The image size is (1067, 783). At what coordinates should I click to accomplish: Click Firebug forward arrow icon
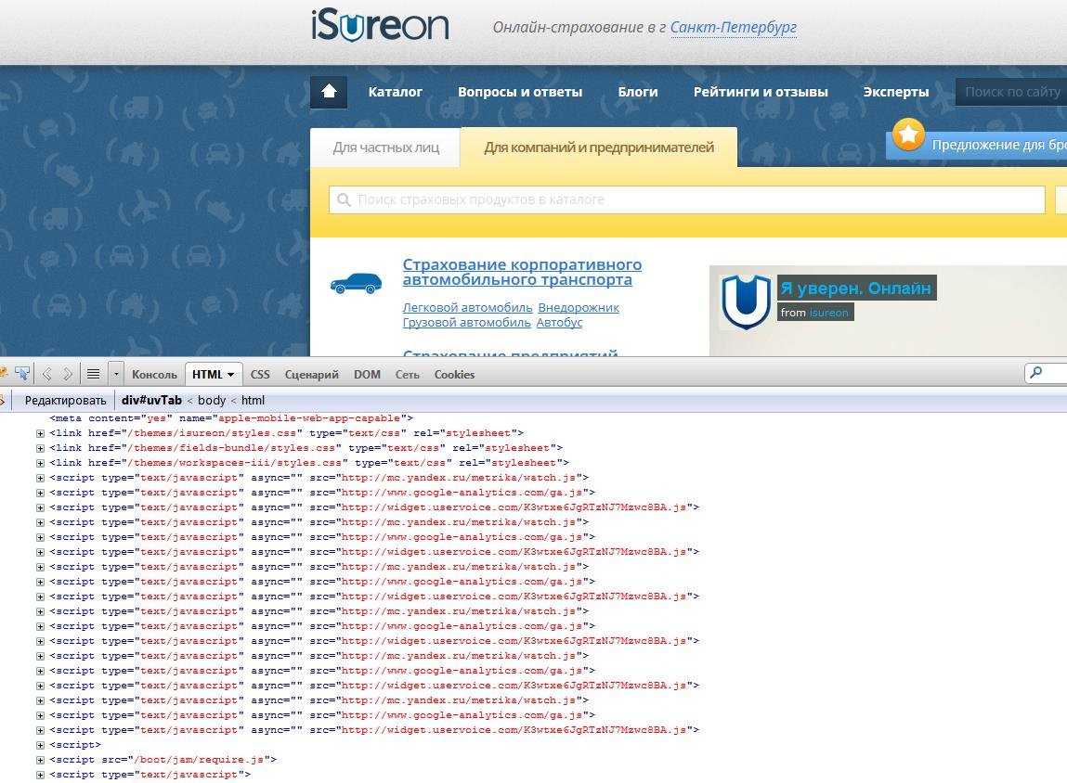(68, 374)
